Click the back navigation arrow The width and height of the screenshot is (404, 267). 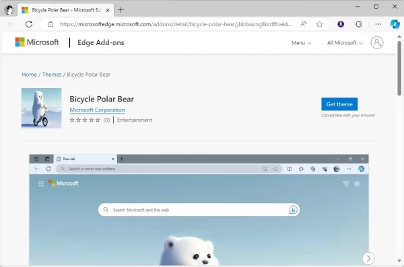pos(11,24)
